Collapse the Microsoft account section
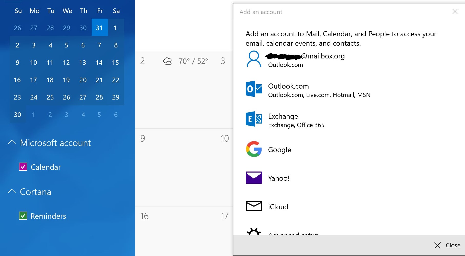Image resolution: width=465 pixels, height=256 pixels. 12,142
